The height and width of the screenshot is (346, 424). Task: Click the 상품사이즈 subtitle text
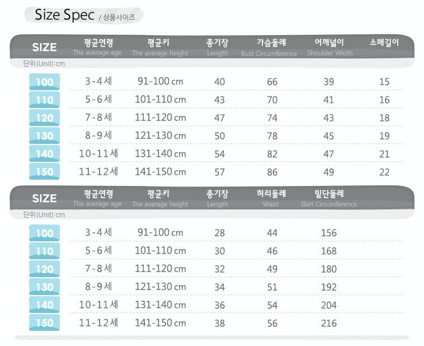click(x=119, y=17)
